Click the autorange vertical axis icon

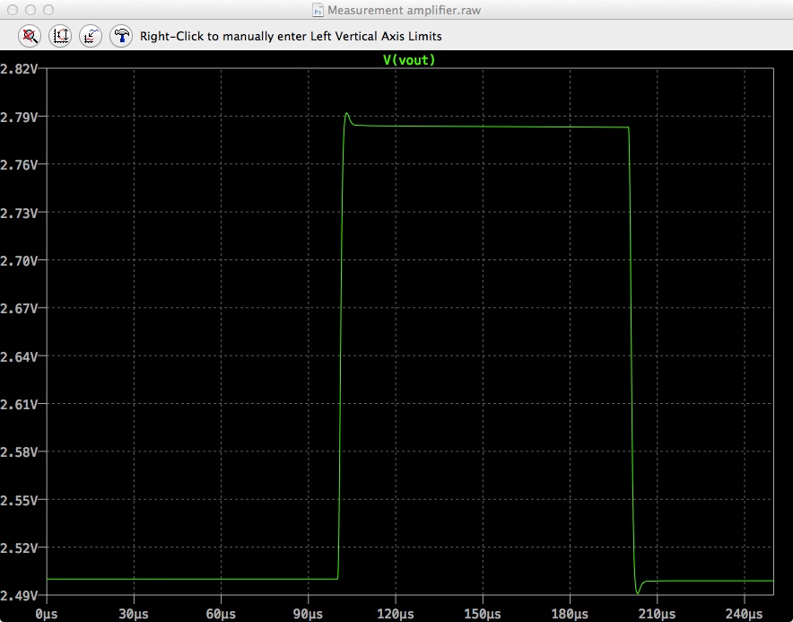[60, 36]
